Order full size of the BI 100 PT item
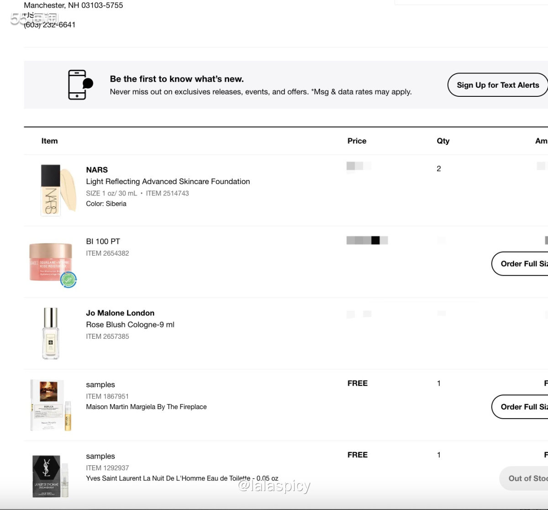548x510 pixels. click(521, 264)
